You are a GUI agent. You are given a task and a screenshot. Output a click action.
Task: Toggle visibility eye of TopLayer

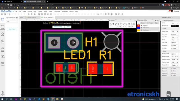(141, 26)
